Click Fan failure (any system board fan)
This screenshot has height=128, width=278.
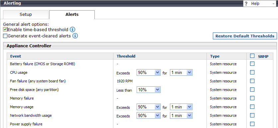coord(38,81)
